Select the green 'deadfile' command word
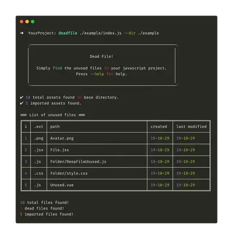Viewport: 233px width, 239px height. [68, 33]
